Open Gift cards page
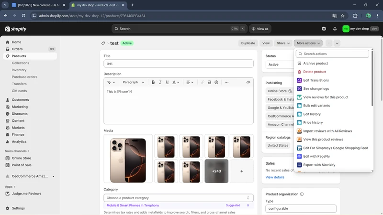Image resolution: width=383 pixels, height=215 pixels. coord(19,91)
